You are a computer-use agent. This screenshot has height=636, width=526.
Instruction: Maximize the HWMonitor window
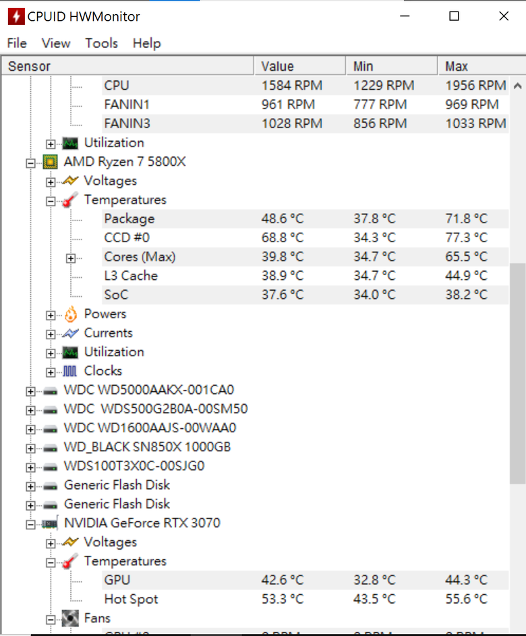pos(455,16)
